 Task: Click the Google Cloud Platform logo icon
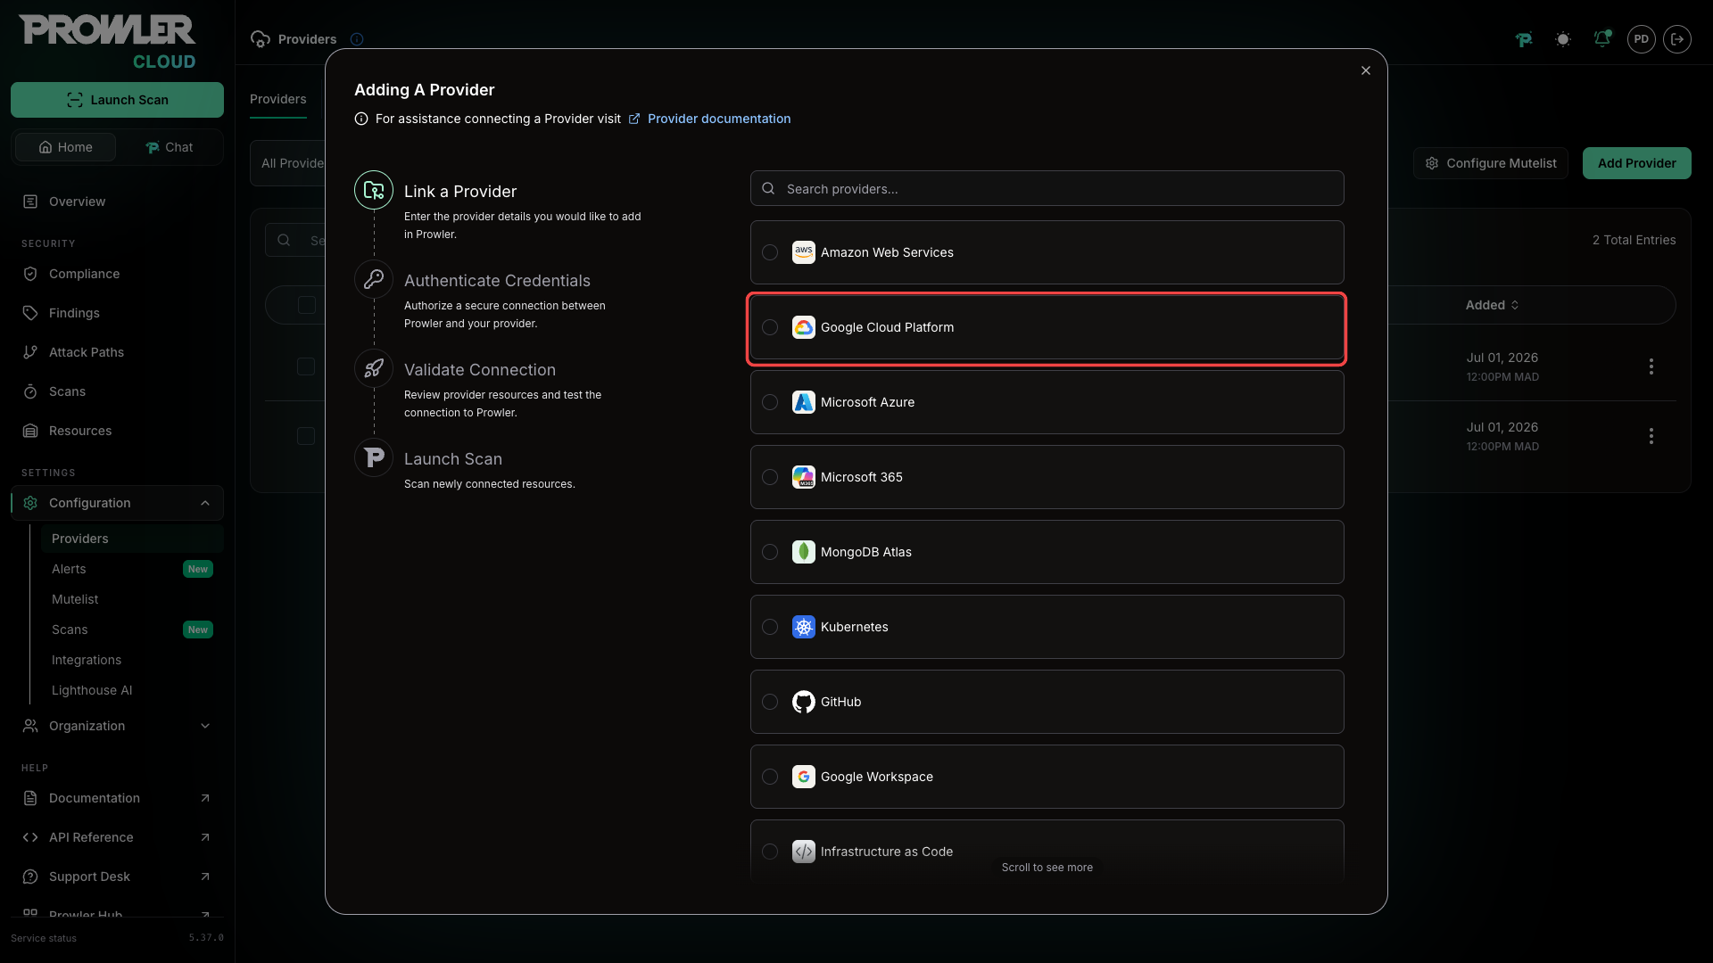pyautogui.click(x=804, y=327)
